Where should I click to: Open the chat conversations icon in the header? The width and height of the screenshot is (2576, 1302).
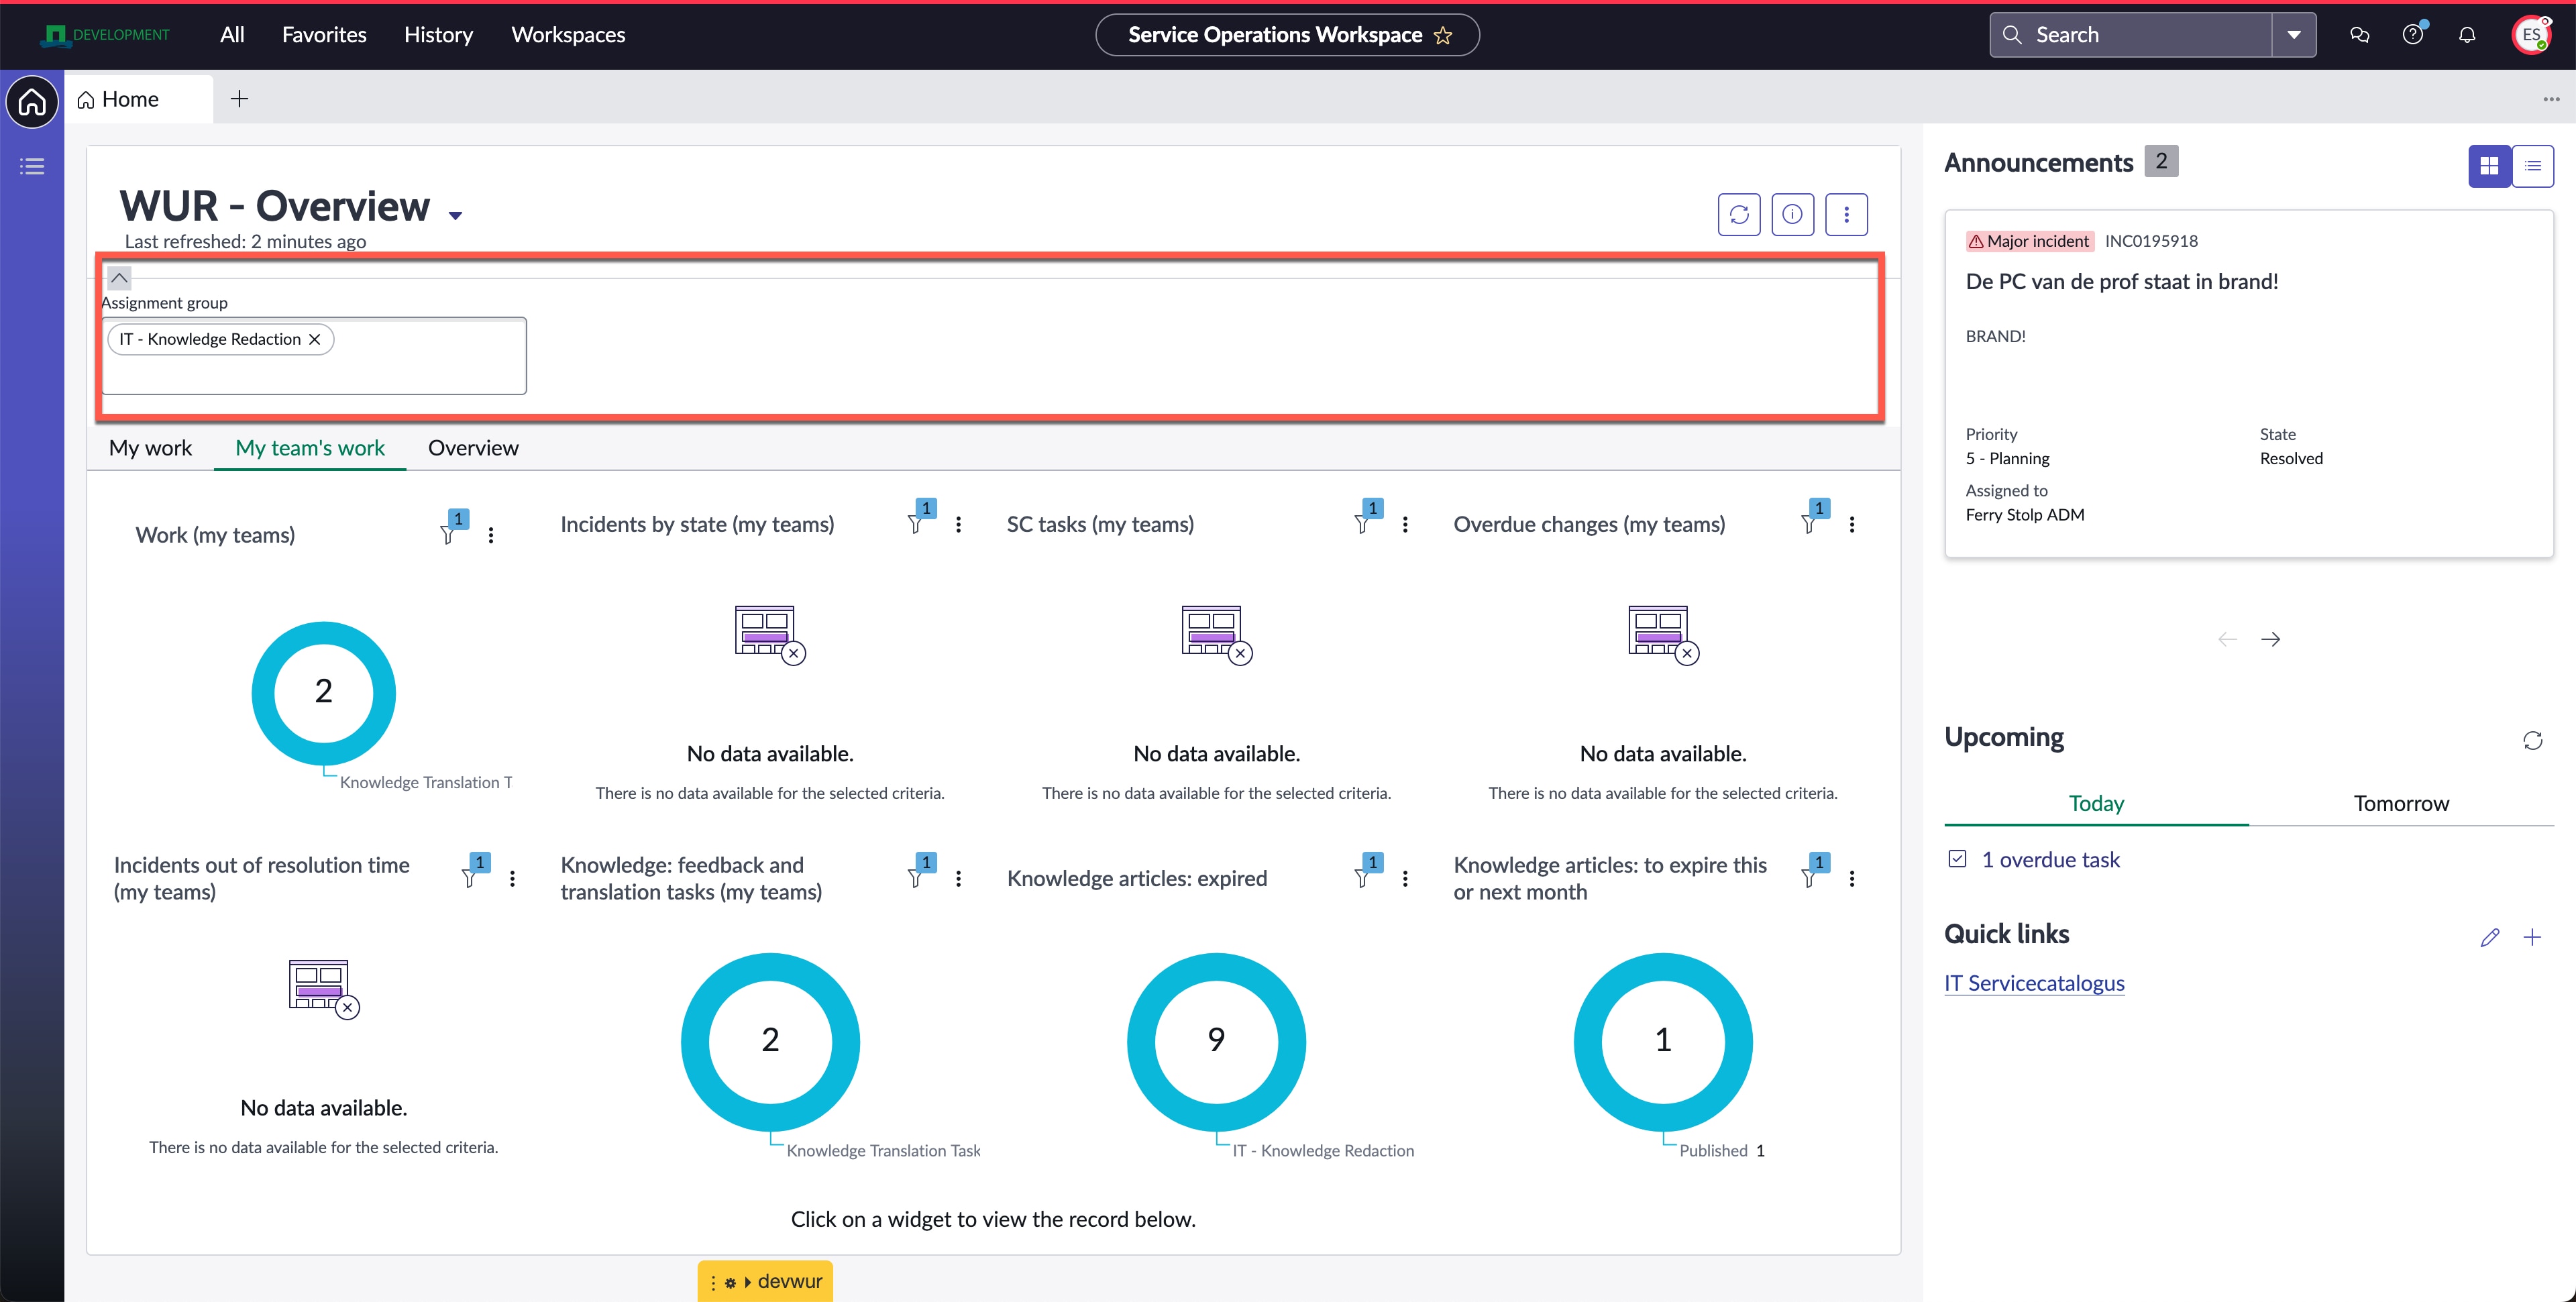coord(2359,35)
